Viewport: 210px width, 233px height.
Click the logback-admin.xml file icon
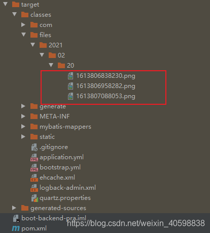click(x=34, y=188)
